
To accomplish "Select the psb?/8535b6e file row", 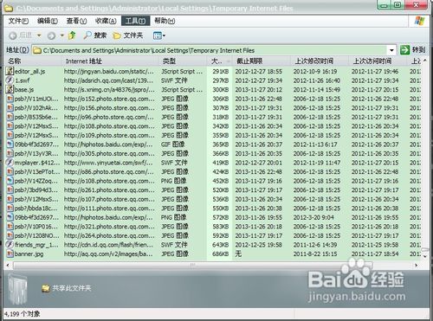I will 213,117.
